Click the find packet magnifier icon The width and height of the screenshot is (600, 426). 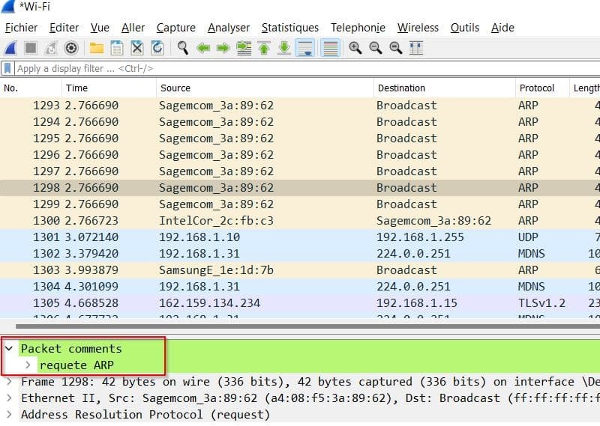(x=182, y=48)
